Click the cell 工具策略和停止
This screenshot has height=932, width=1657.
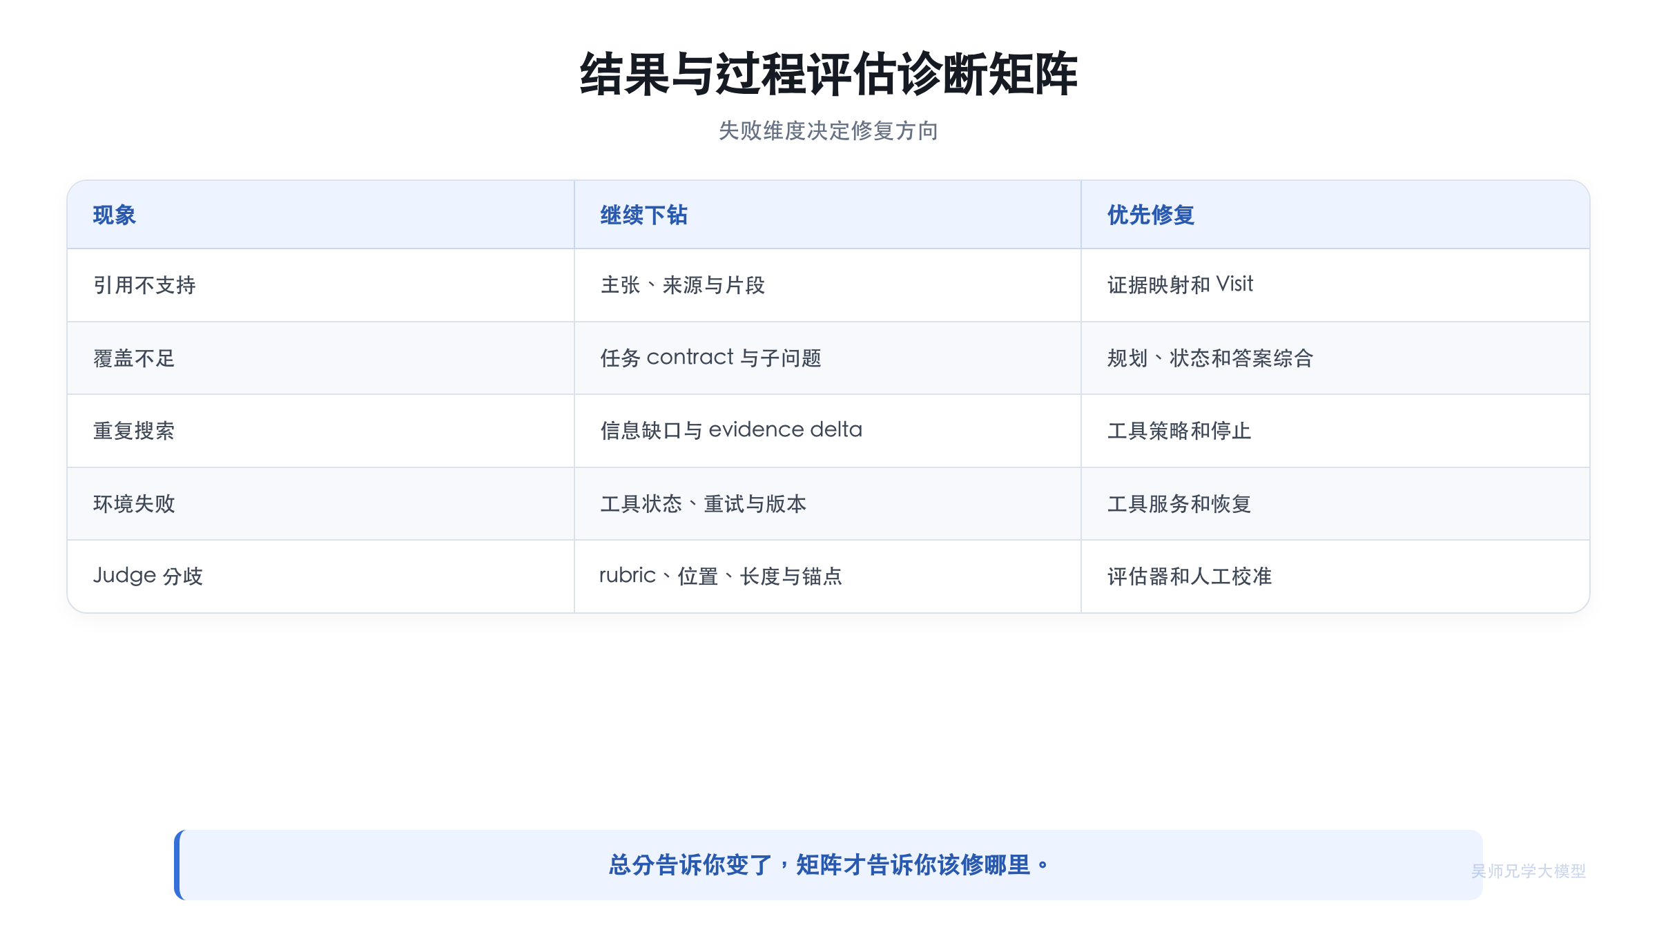click(1335, 431)
